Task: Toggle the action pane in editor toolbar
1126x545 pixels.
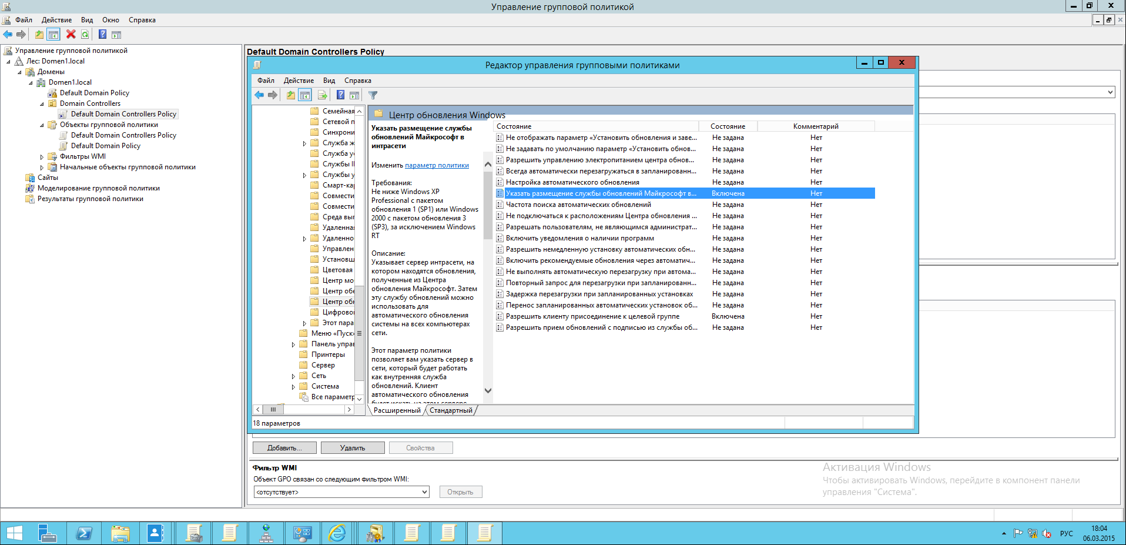Action: [354, 95]
